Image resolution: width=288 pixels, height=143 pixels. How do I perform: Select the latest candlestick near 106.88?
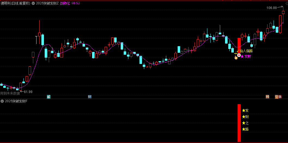[283, 12]
